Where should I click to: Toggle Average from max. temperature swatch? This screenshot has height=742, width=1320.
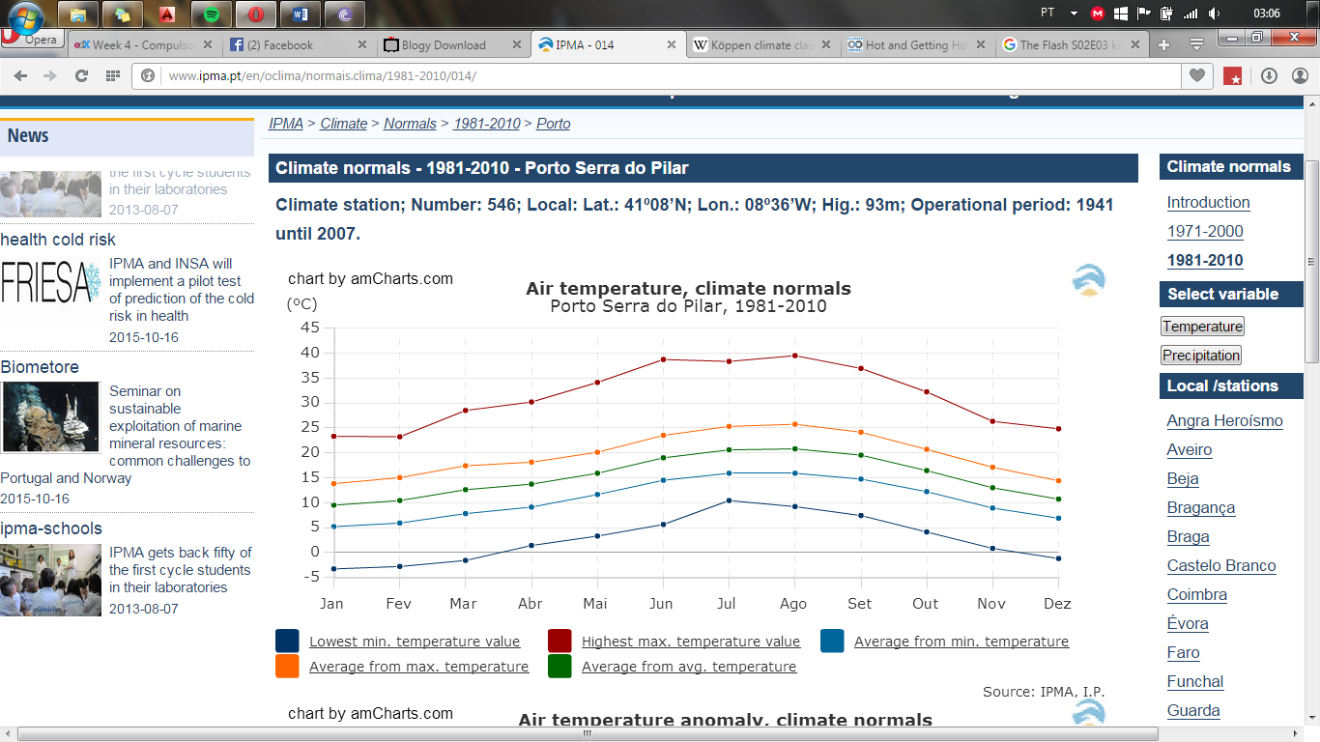[287, 666]
